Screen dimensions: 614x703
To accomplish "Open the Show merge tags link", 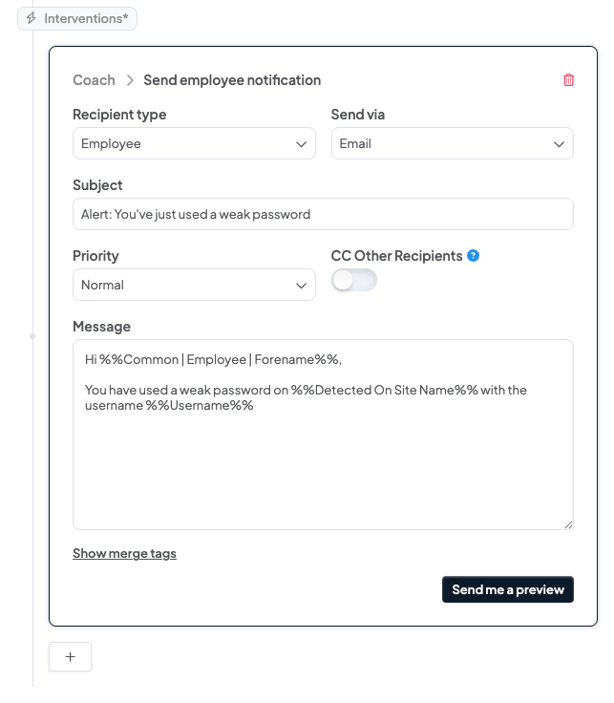I will 124,553.
